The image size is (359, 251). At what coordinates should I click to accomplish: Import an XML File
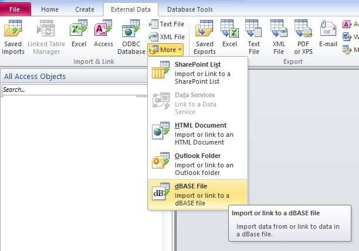tap(167, 37)
